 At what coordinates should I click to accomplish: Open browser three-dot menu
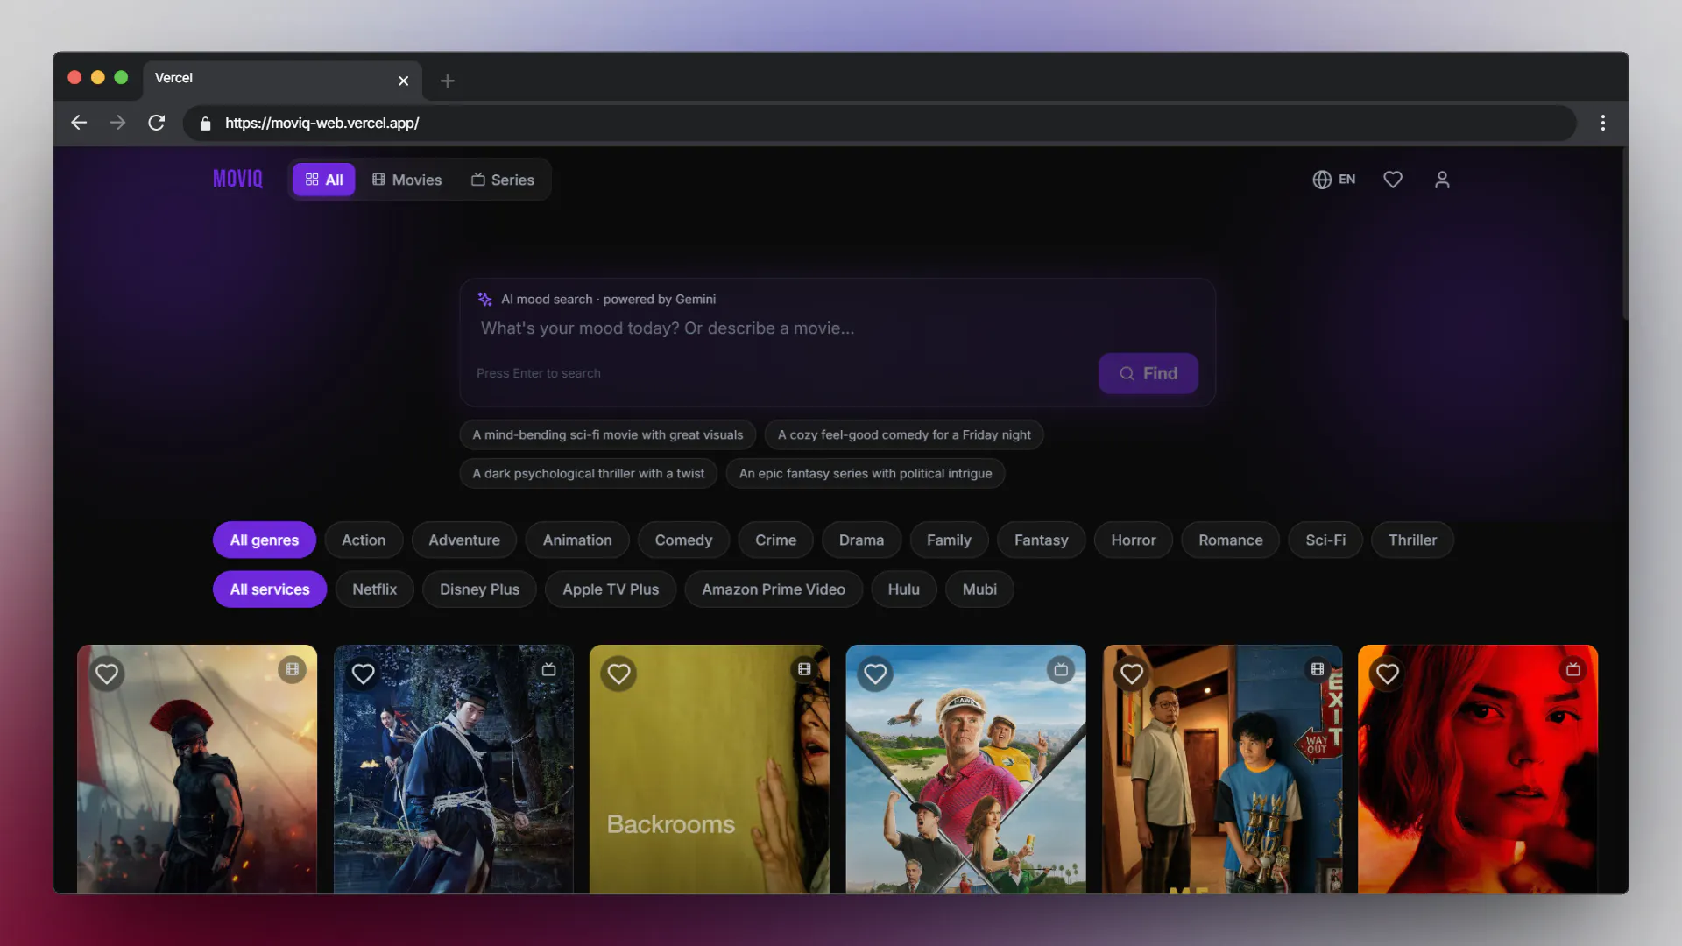pos(1603,123)
